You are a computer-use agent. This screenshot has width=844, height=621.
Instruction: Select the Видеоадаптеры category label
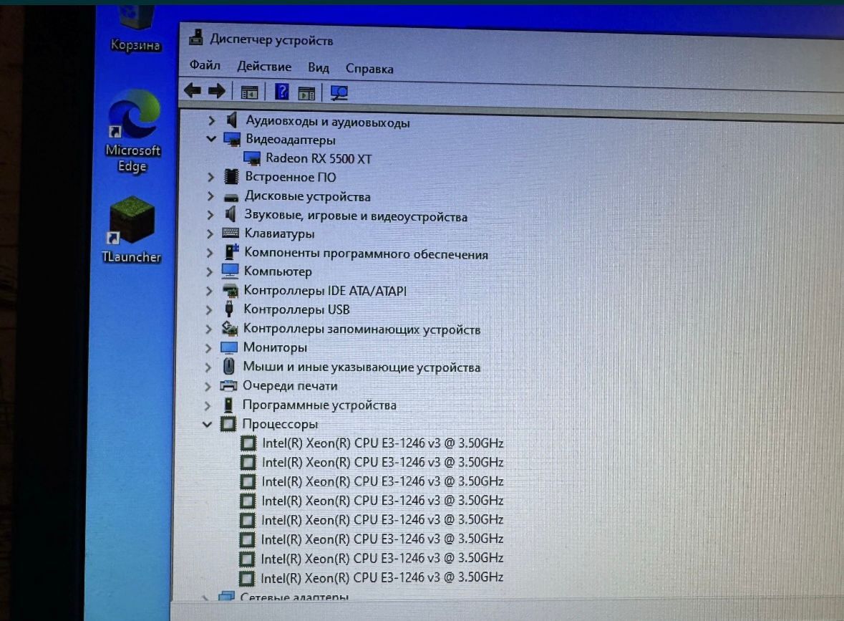coord(290,140)
